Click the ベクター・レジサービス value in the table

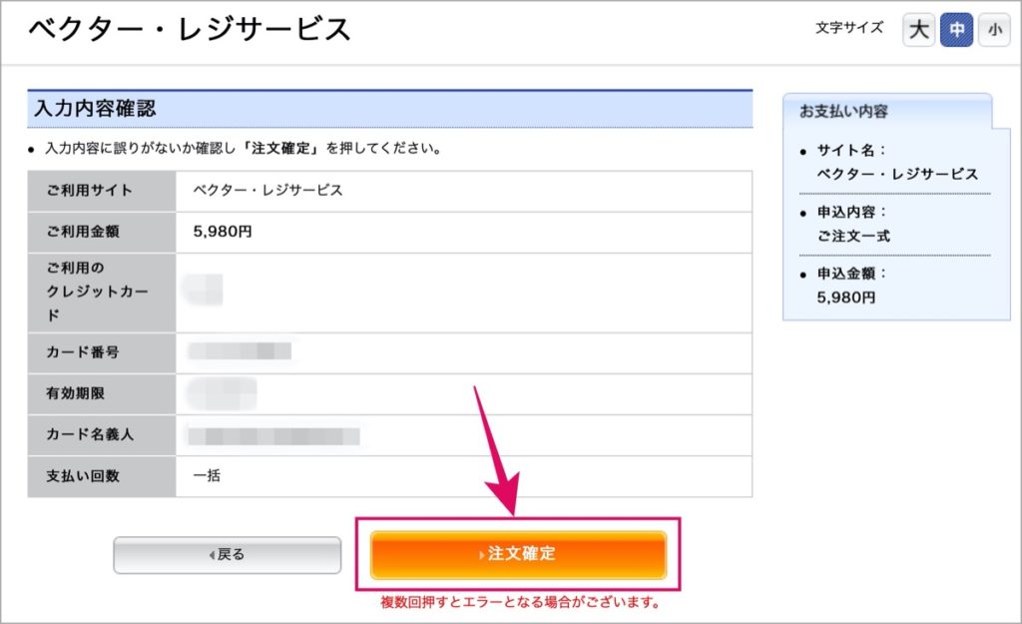[267, 191]
